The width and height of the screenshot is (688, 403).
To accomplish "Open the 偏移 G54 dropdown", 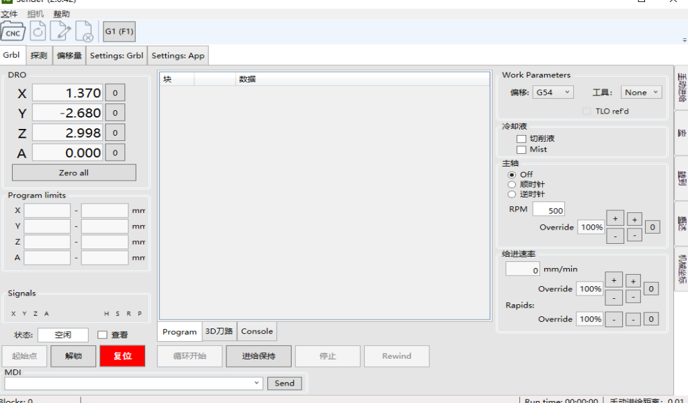I will (553, 93).
